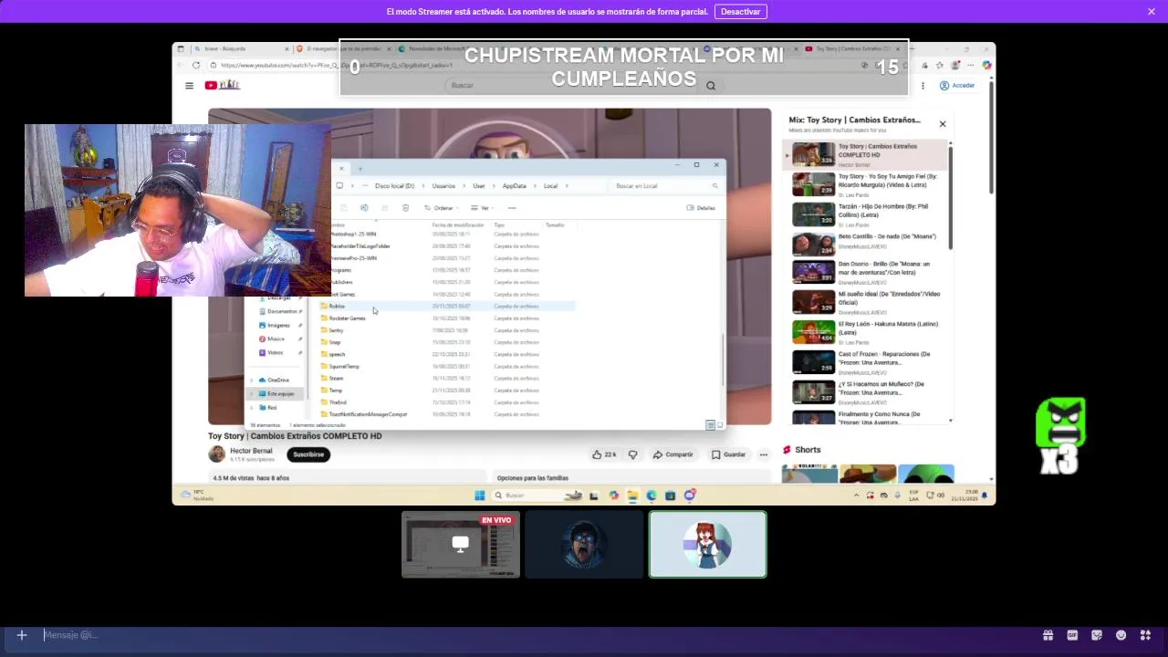The width and height of the screenshot is (1168, 657).
Task: Click the dislike thumbs-down icon
Action: pos(632,454)
